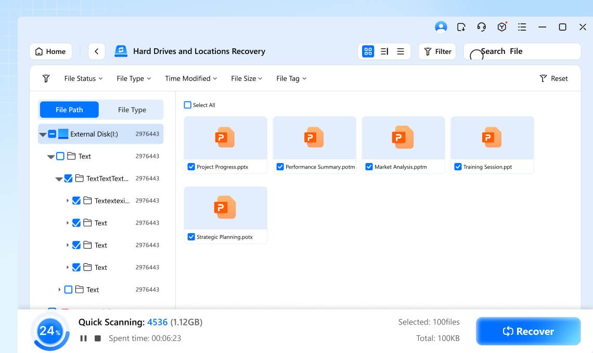
Task: Switch to plain list view
Action: [x=401, y=51]
